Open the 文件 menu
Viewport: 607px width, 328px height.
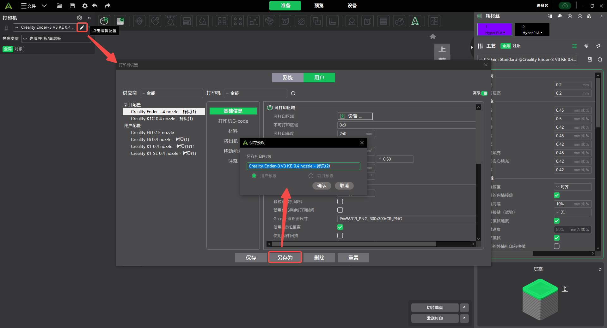coord(28,6)
